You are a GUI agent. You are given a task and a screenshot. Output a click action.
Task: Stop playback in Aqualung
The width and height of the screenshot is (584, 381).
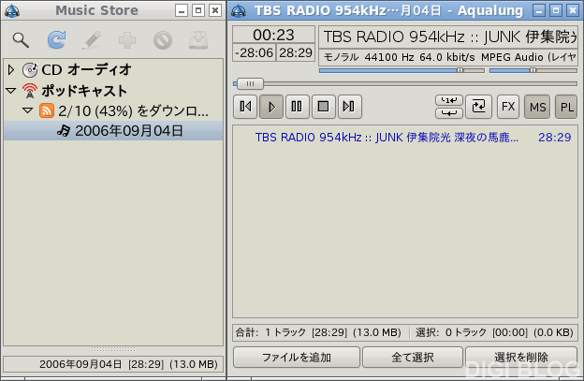(x=323, y=107)
